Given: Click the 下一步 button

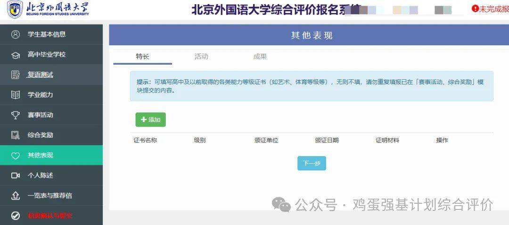Looking at the screenshot, I should pos(312,163).
